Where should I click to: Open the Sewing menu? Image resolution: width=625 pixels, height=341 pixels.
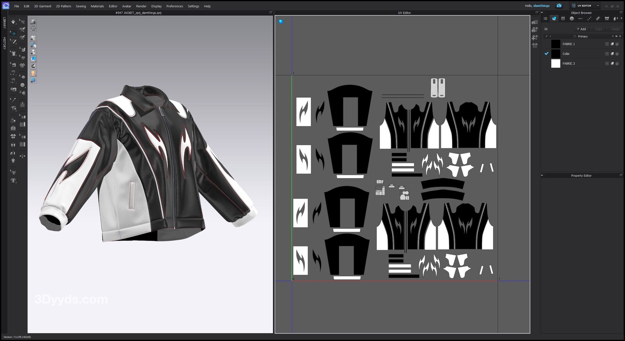pos(81,6)
